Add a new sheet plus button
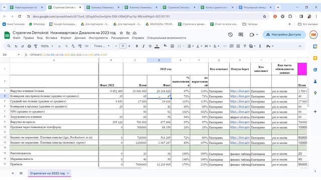321x180 pixels. tap(13, 173)
